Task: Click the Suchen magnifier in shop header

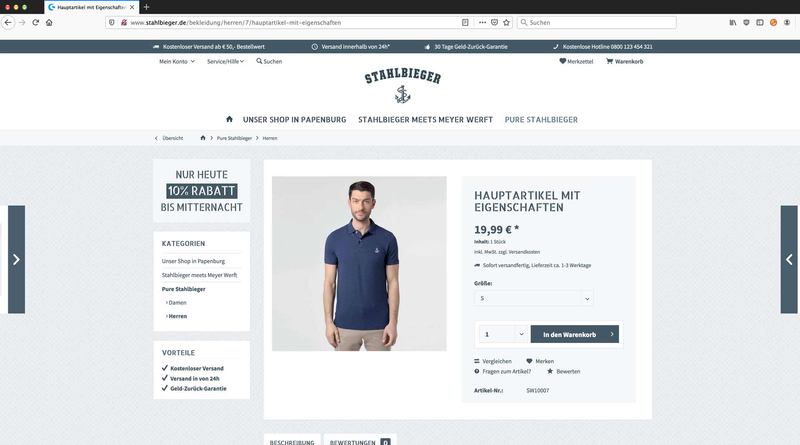Action: point(259,61)
